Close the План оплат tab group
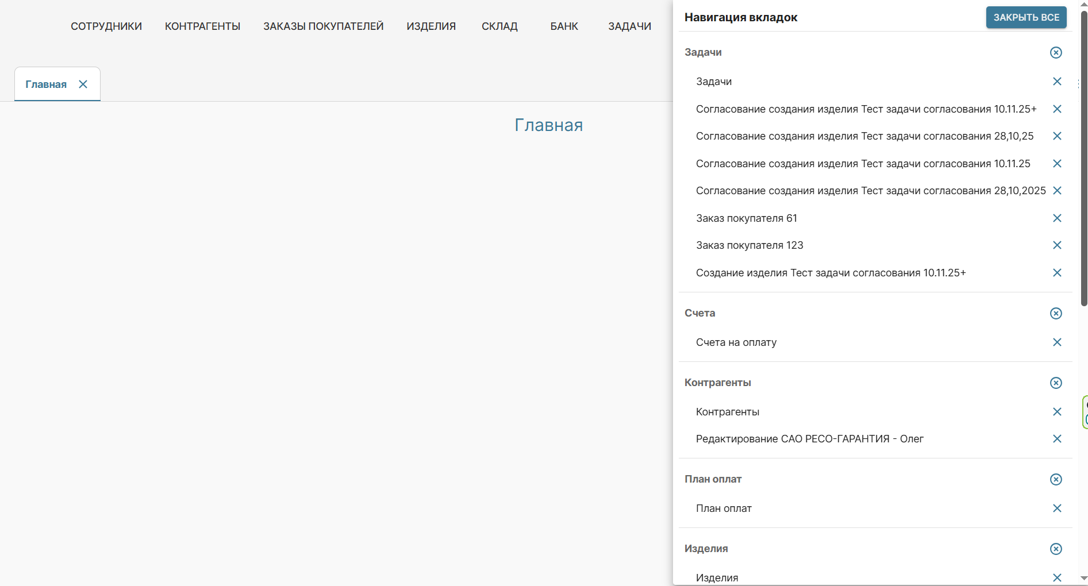The image size is (1088, 586). click(1056, 480)
